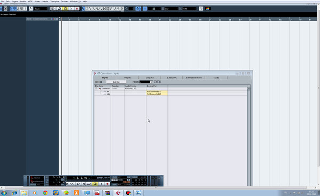
Task: Switch to the Outputs tab
Action: click(127, 78)
